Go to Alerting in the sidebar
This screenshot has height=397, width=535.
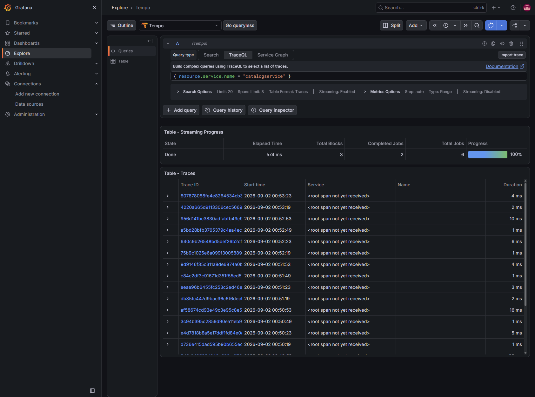tap(22, 74)
